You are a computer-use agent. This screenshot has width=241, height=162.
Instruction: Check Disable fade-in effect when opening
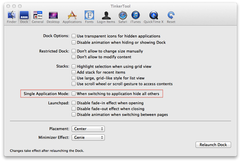click(x=74, y=103)
